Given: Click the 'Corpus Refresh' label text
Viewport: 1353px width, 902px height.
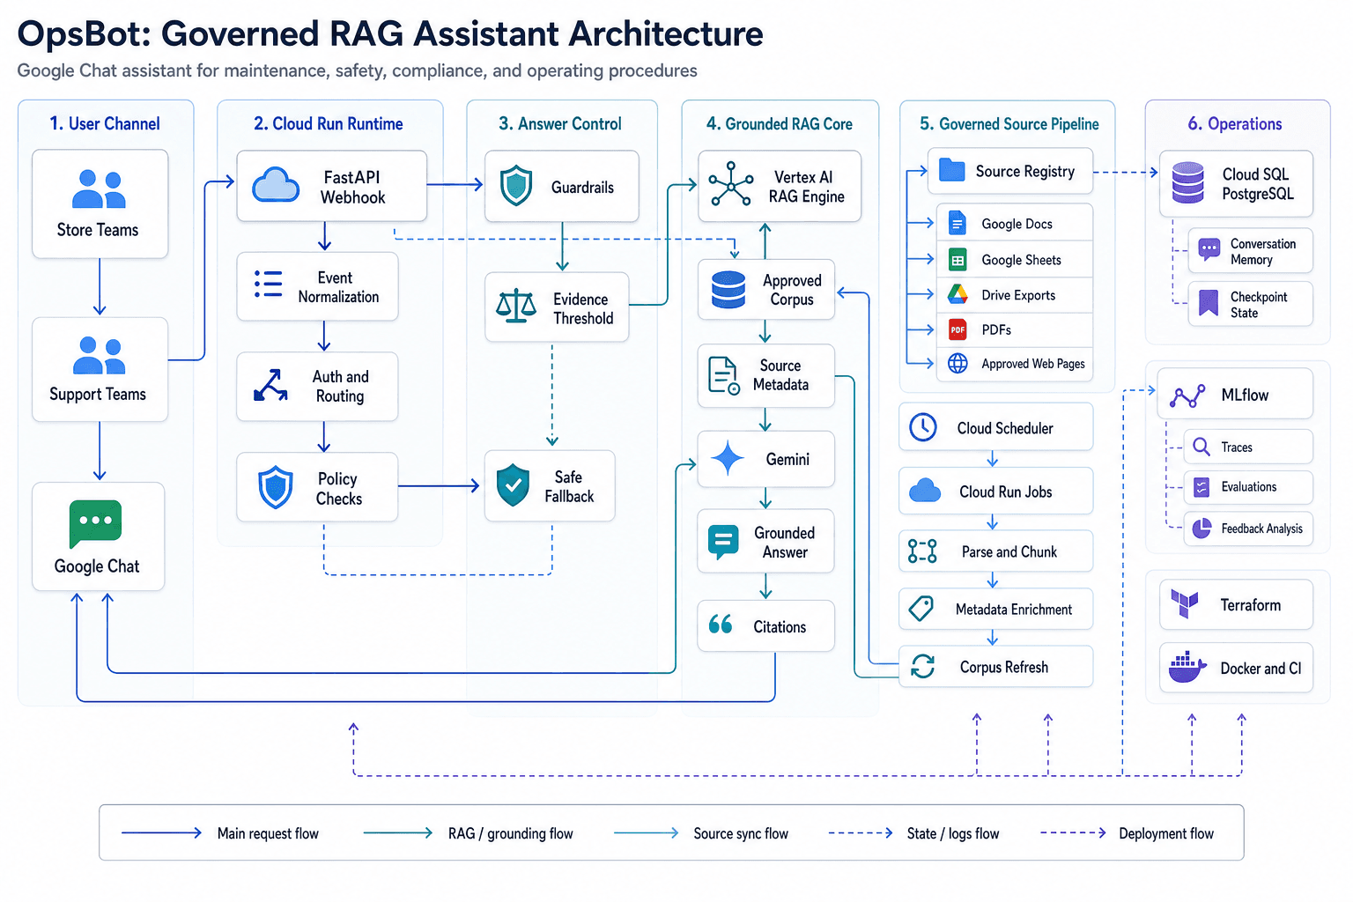Looking at the screenshot, I should point(1004,667).
